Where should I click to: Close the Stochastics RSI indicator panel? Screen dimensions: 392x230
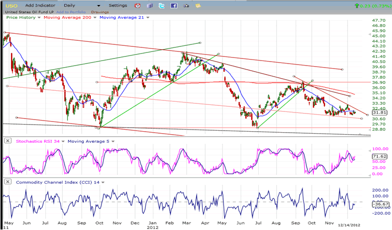point(7,141)
